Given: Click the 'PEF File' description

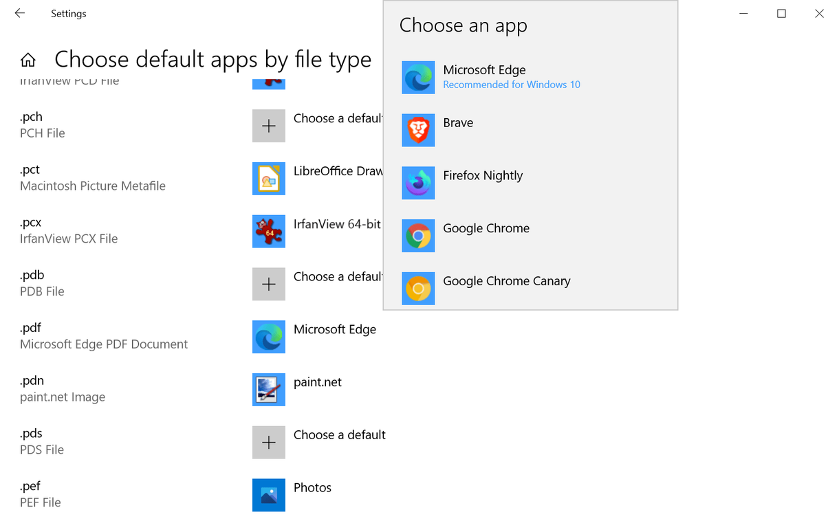Looking at the screenshot, I should (x=41, y=502).
